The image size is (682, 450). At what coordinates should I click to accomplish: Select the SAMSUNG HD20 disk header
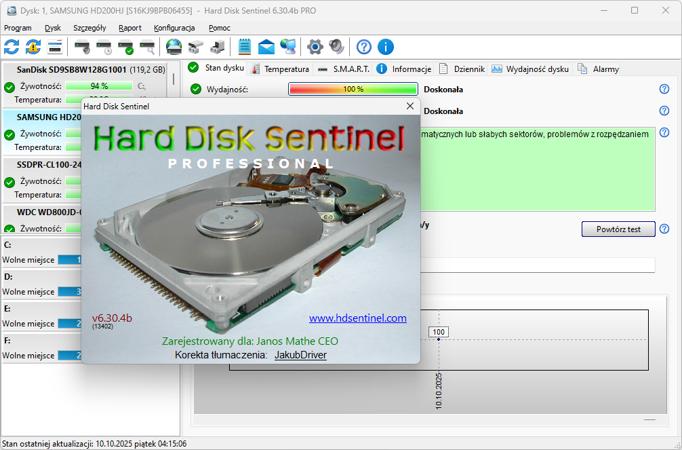coord(49,117)
